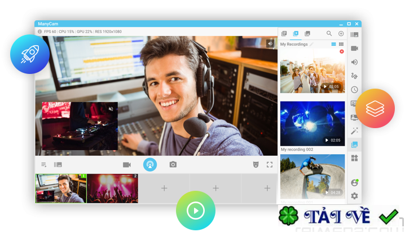Image resolution: width=405 pixels, height=232 pixels.
Task: Open the blue concert recording thumbnail
Action: [312, 124]
